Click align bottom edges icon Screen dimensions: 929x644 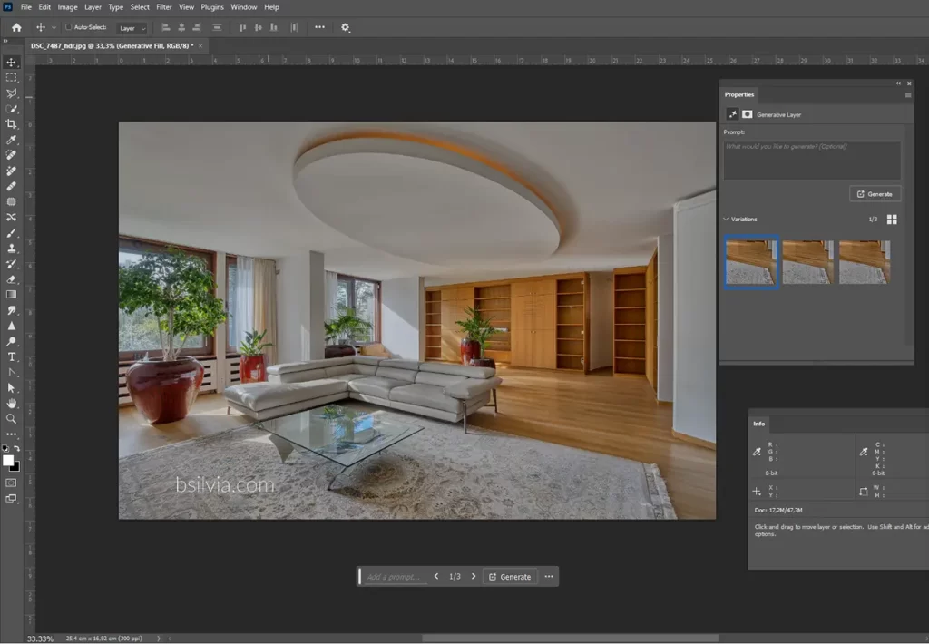pos(274,27)
